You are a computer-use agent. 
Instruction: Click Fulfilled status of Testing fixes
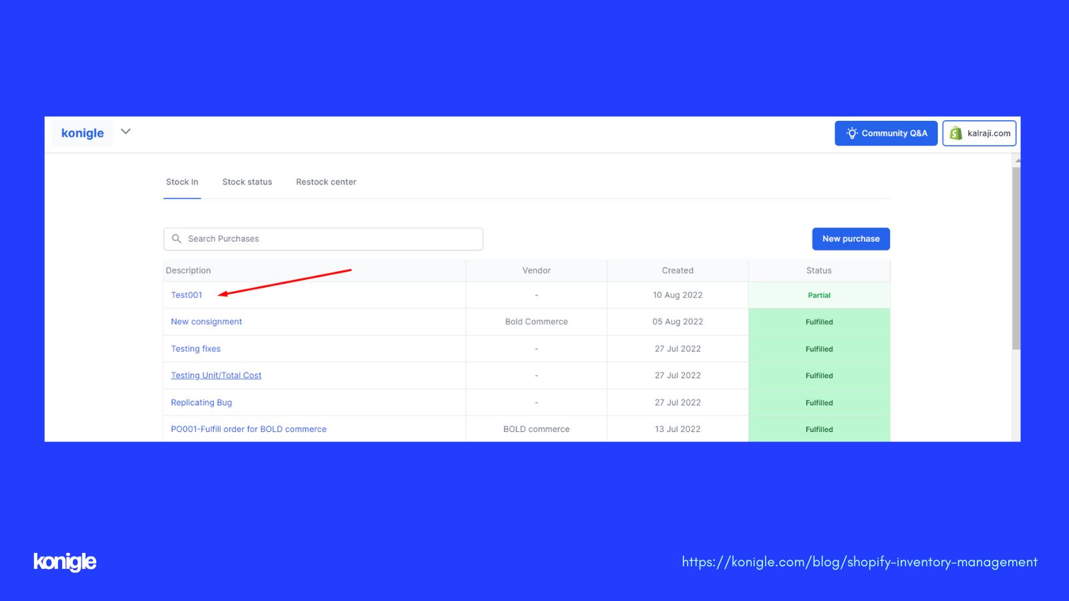tap(819, 349)
